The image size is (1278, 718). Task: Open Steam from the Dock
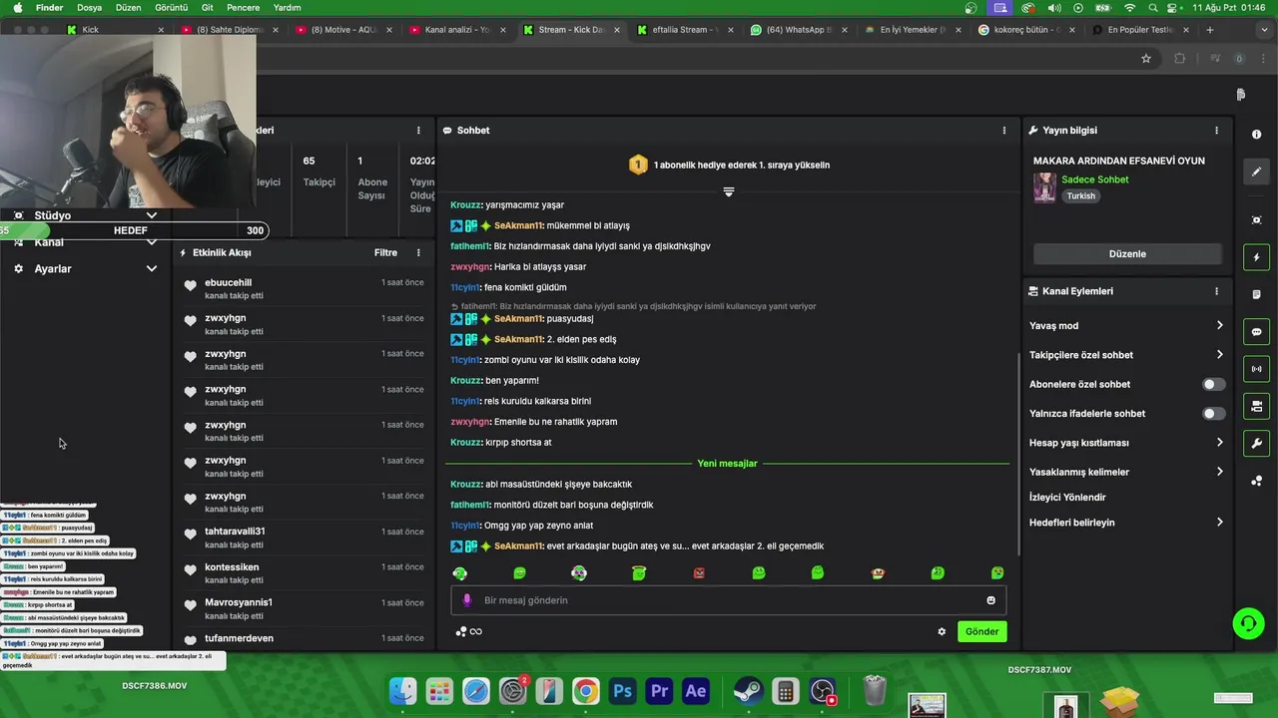pyautogui.click(x=748, y=691)
